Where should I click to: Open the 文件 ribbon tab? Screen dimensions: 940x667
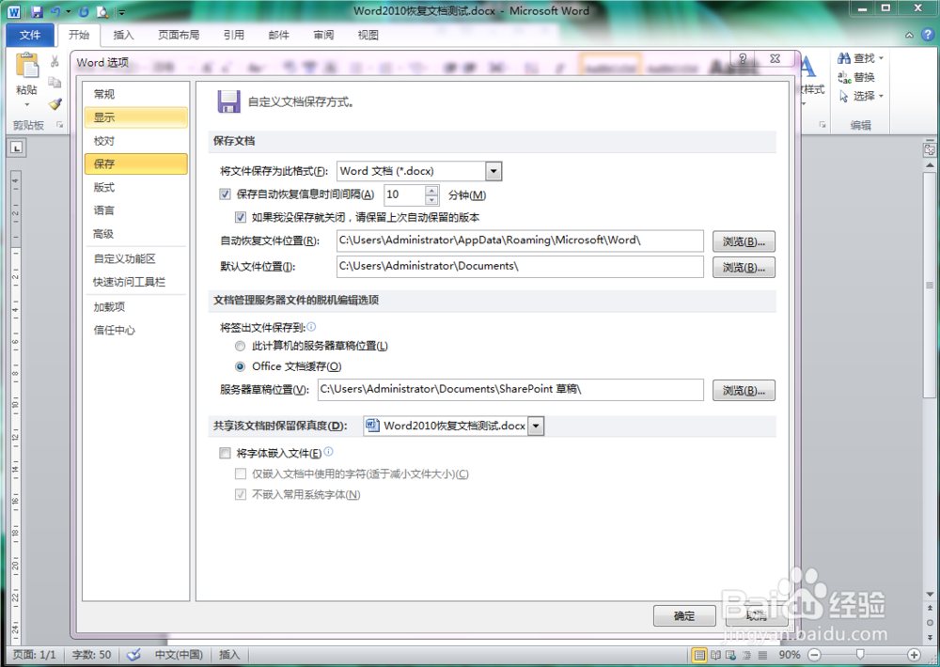tap(30, 35)
